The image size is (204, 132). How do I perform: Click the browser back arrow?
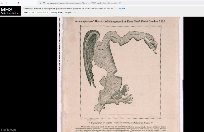tap(7, 3)
